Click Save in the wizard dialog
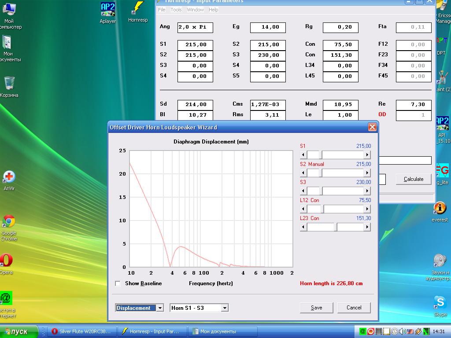 pos(316,308)
